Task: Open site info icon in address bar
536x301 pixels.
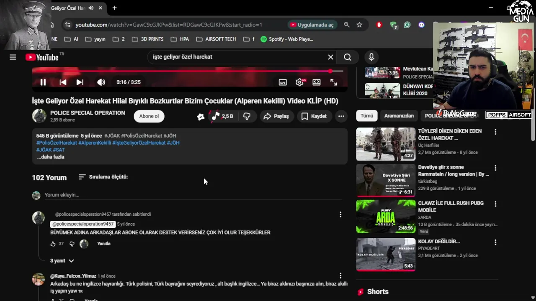Action: (x=67, y=25)
